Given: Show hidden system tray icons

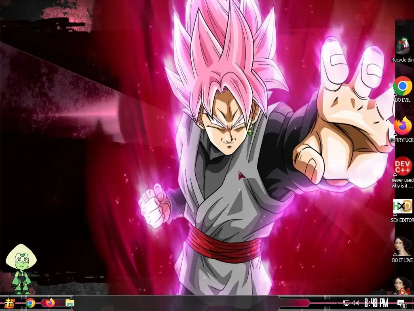Looking at the screenshot, I should (x=336, y=303).
